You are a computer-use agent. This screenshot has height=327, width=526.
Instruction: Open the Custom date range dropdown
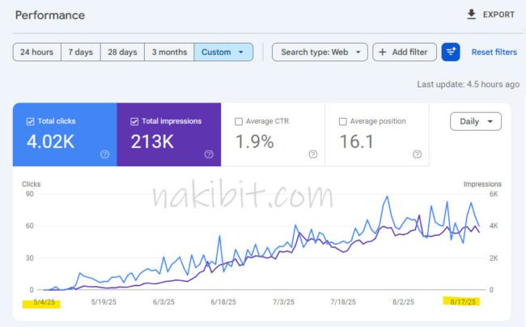[223, 52]
